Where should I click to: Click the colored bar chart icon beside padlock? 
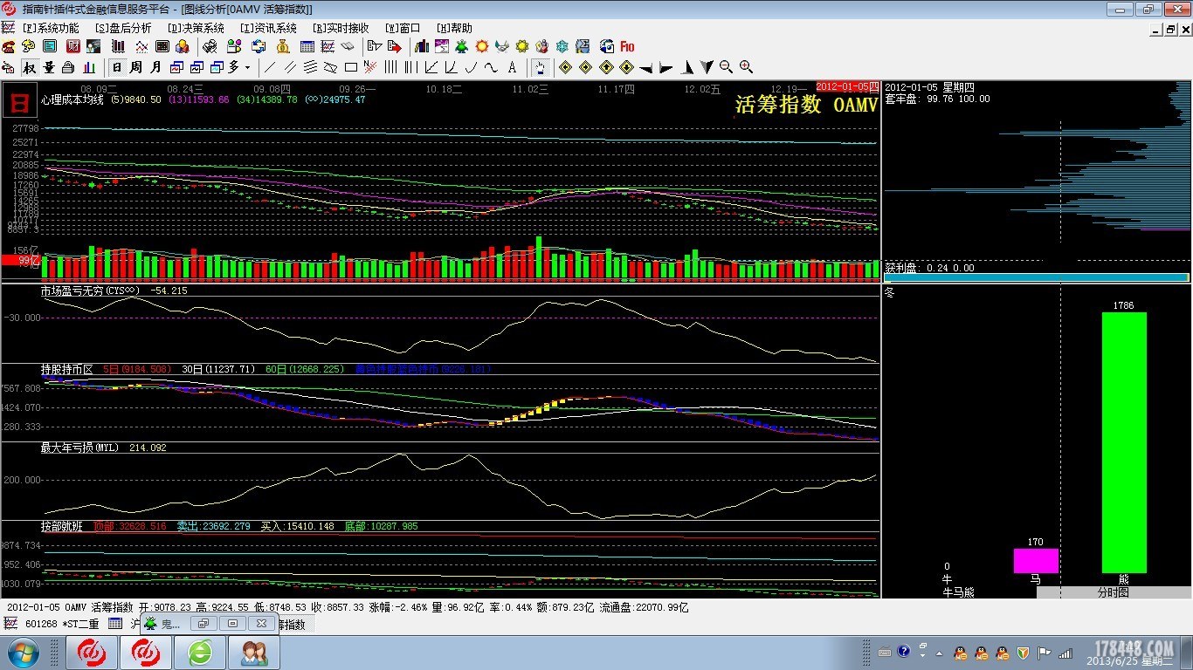tap(89, 67)
